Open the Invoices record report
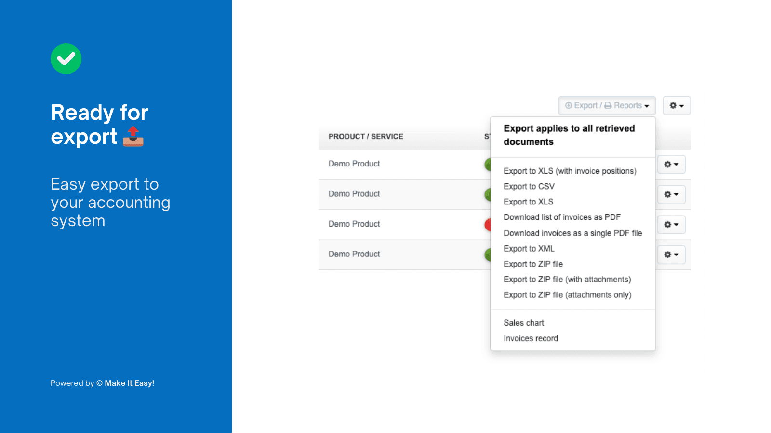Image resolution: width=771 pixels, height=433 pixels. coord(531,338)
